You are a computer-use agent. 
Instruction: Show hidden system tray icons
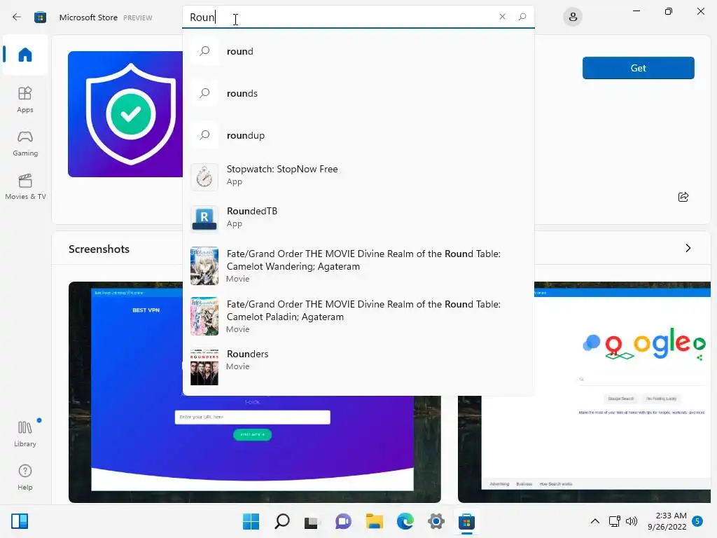(x=595, y=521)
